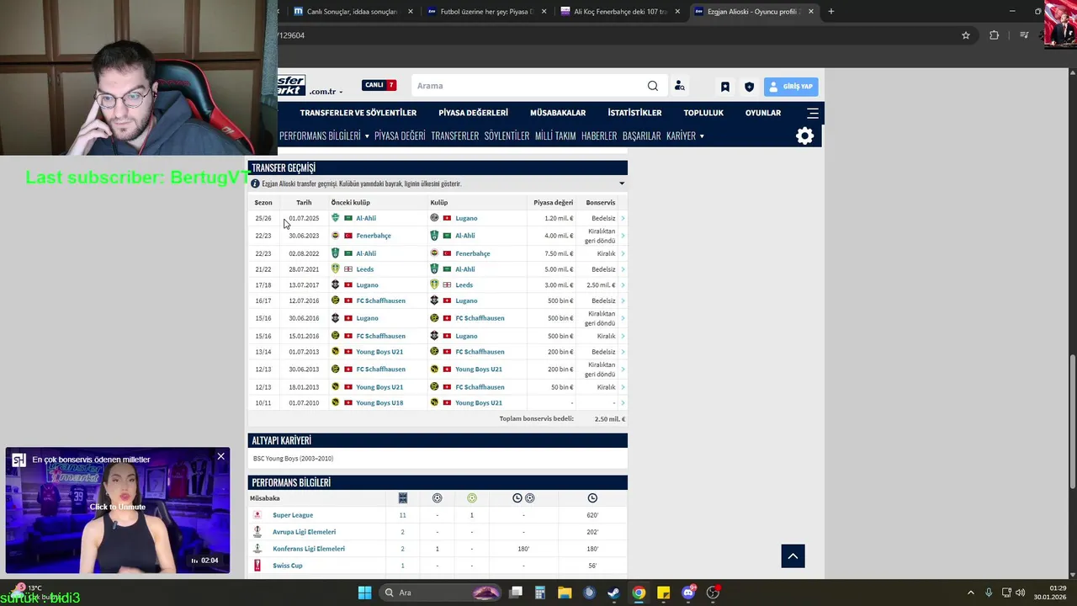Click the Canlı live scores button
Viewport: 1077px width, 606px height.
[379, 85]
